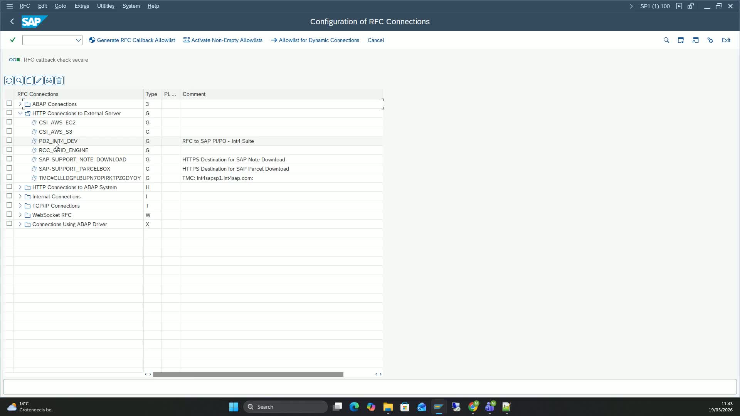
Task: Open the Goto menu
Action: 60,6
